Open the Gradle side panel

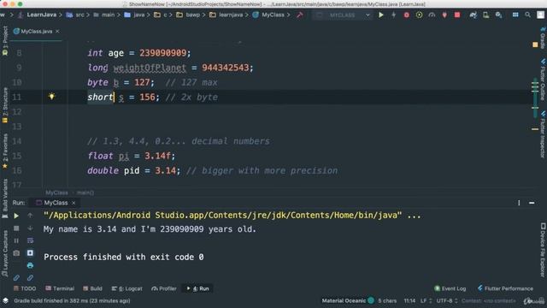(x=543, y=38)
